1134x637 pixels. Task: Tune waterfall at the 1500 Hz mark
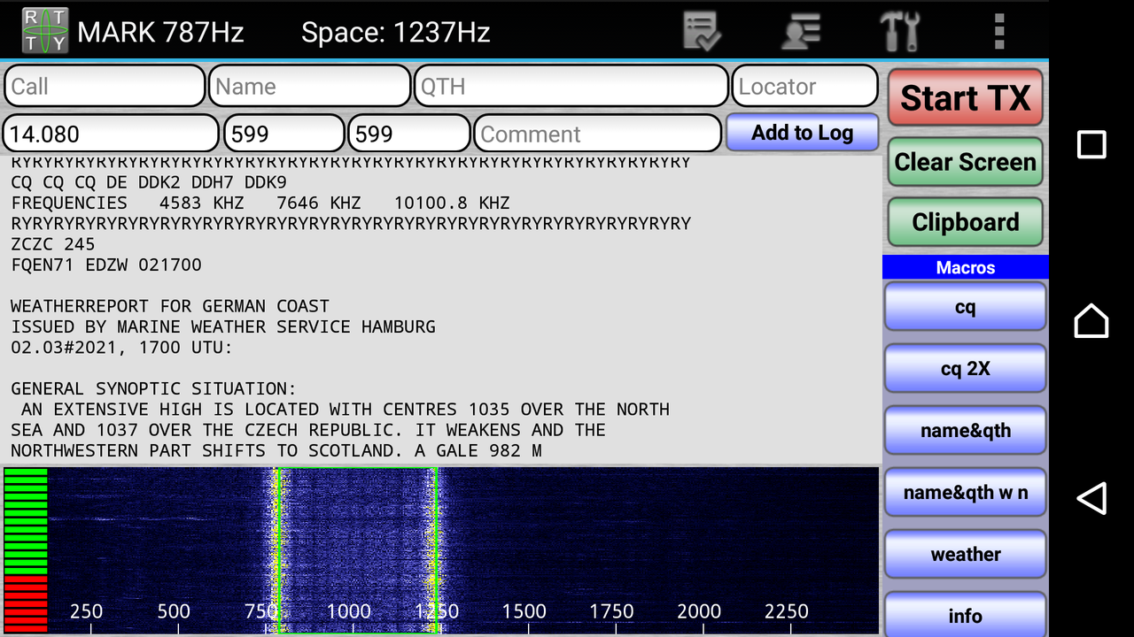pos(524,611)
